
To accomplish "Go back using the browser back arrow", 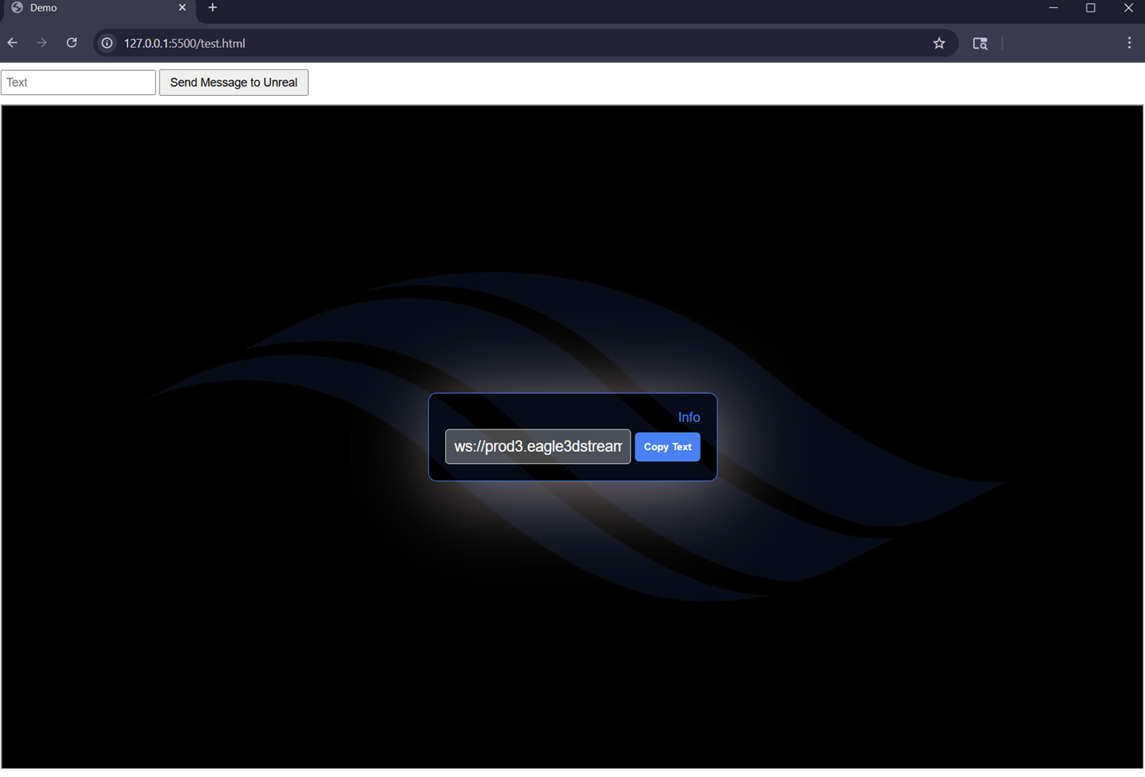I will coord(12,43).
